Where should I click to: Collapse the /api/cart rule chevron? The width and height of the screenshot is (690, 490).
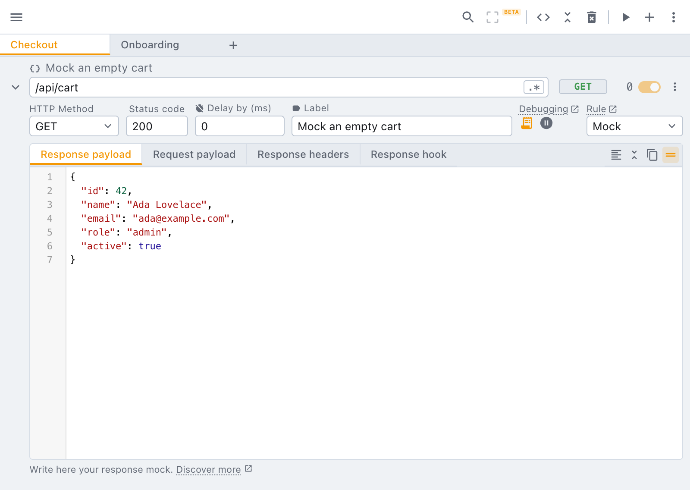pos(16,87)
